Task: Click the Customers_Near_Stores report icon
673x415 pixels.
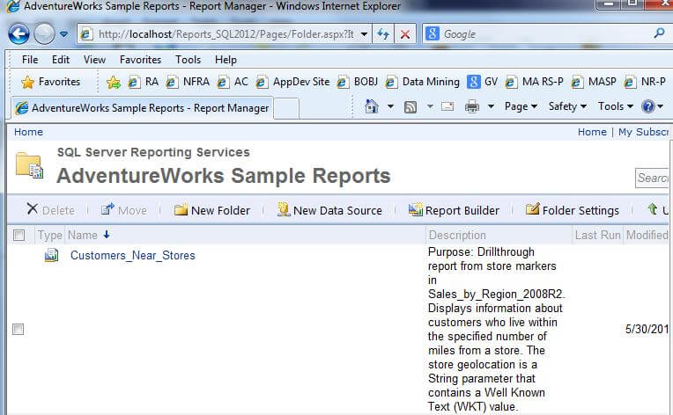Action: [51, 255]
